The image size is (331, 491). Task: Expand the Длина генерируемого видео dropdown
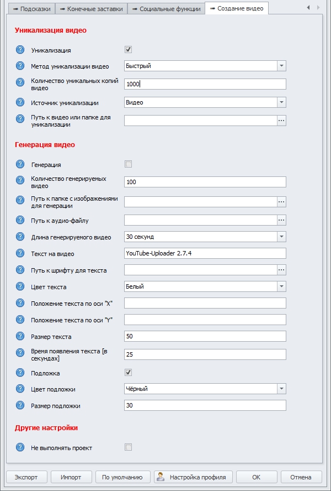pos(281,236)
